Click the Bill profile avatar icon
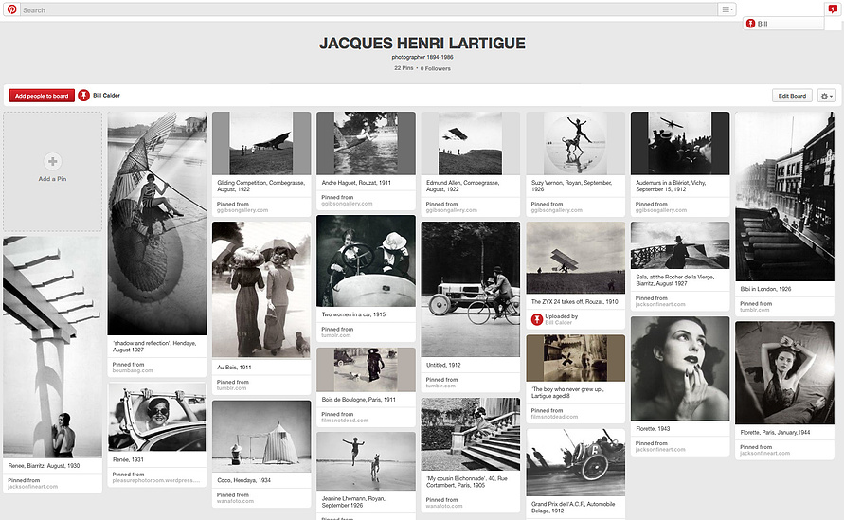Screen dimensions: 844x520 point(750,24)
